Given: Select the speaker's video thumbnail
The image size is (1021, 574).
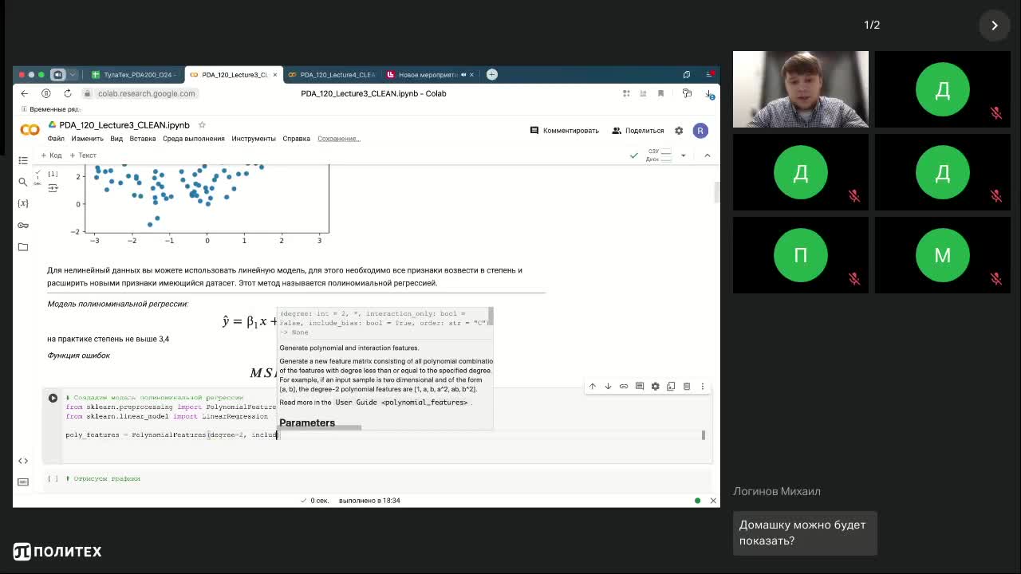Looking at the screenshot, I should [801, 89].
